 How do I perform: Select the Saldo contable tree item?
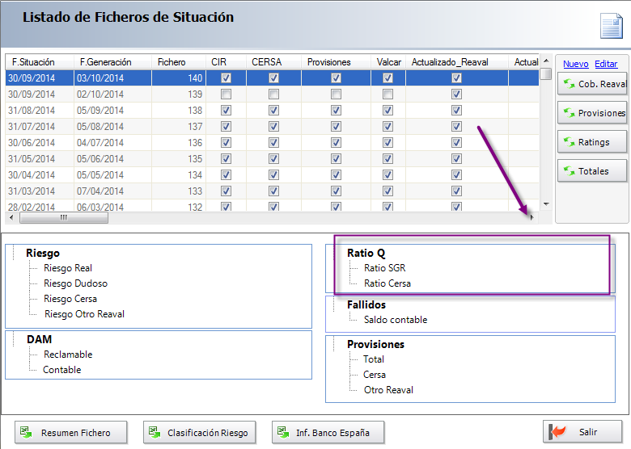click(x=395, y=320)
